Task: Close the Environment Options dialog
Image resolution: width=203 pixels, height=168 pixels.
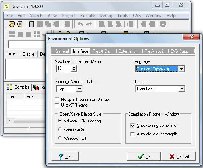Action: tap(191, 37)
